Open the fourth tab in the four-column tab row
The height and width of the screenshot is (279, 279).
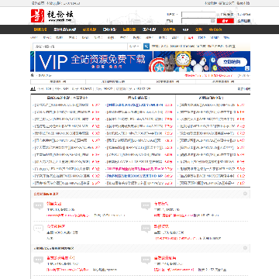point(223,81)
